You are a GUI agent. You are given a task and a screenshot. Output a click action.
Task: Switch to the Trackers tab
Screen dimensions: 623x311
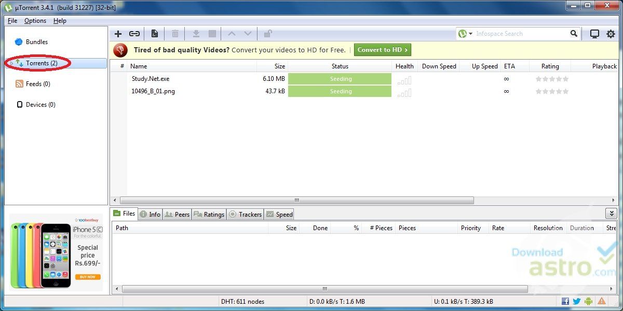(245, 214)
